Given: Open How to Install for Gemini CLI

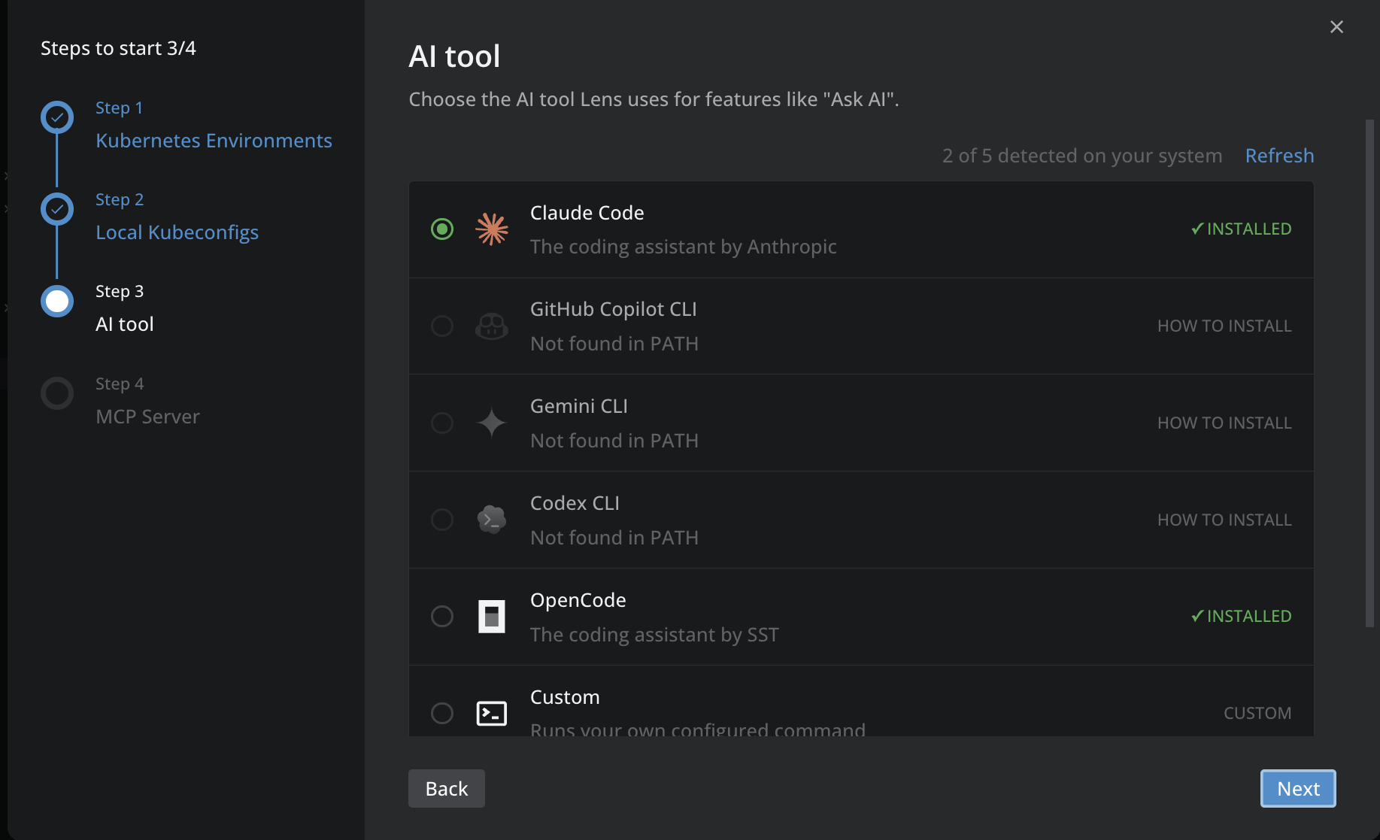Looking at the screenshot, I should click(1224, 423).
